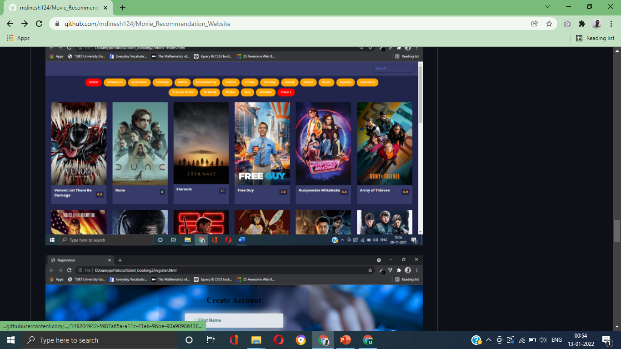Open the Windows Start menu
Screen dimensions: 621x349
11,340
